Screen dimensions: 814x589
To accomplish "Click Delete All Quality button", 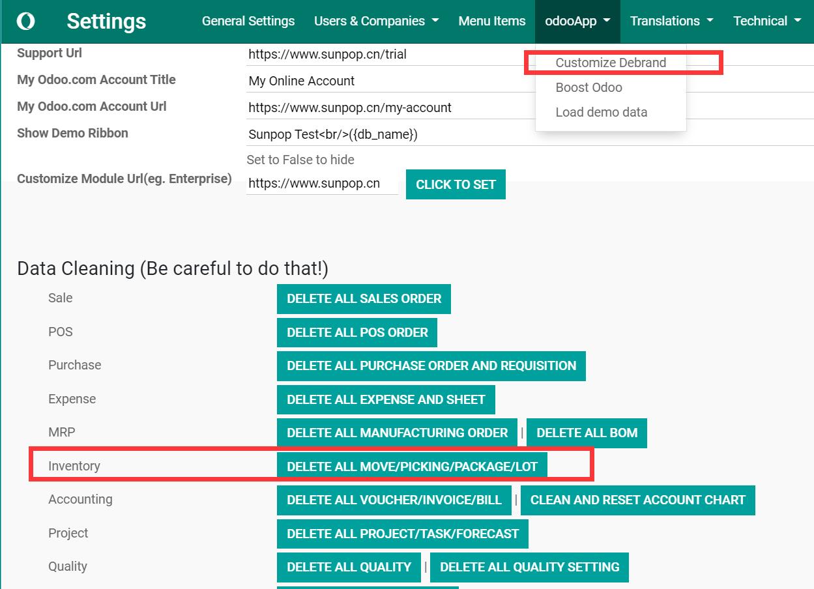I will pos(349,567).
